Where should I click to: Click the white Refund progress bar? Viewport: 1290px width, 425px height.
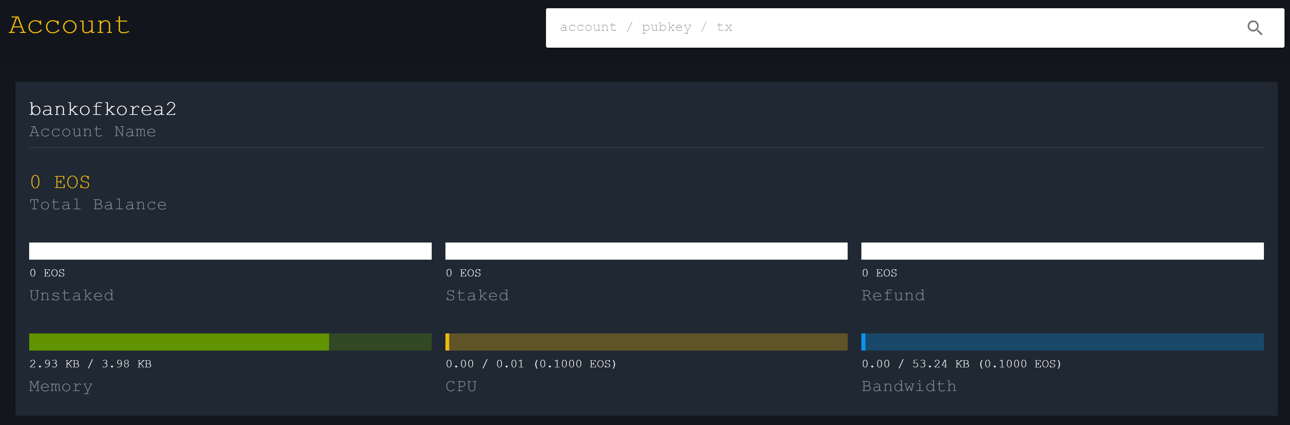tap(1062, 251)
